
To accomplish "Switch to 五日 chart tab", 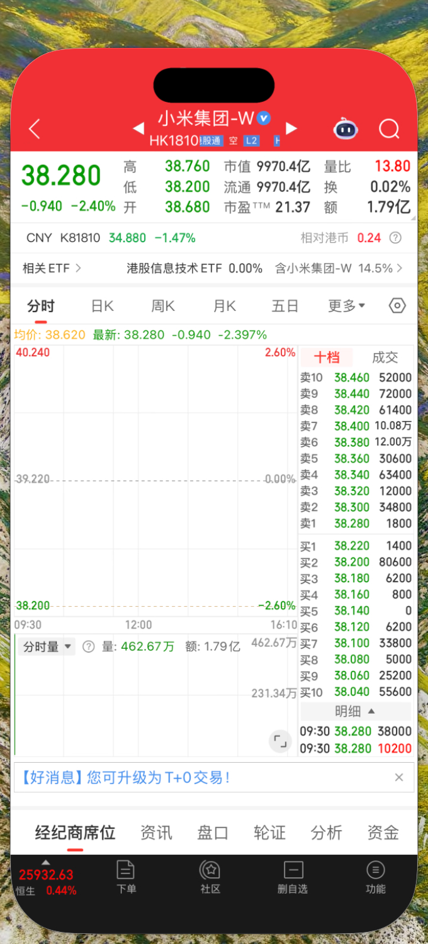I will point(284,306).
